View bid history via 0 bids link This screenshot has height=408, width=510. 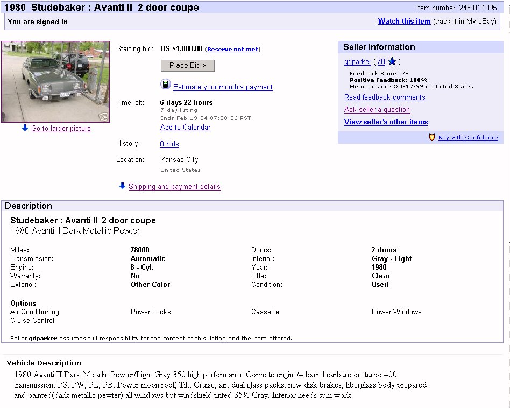point(169,144)
